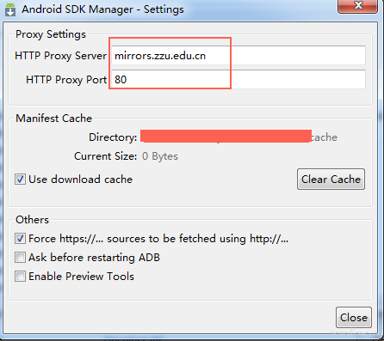This screenshot has width=384, height=341.
Task: Click the HTTP Proxy Port label
Action: (x=66, y=80)
